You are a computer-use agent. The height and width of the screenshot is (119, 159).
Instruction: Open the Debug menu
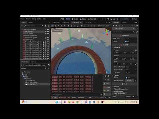point(34,19)
